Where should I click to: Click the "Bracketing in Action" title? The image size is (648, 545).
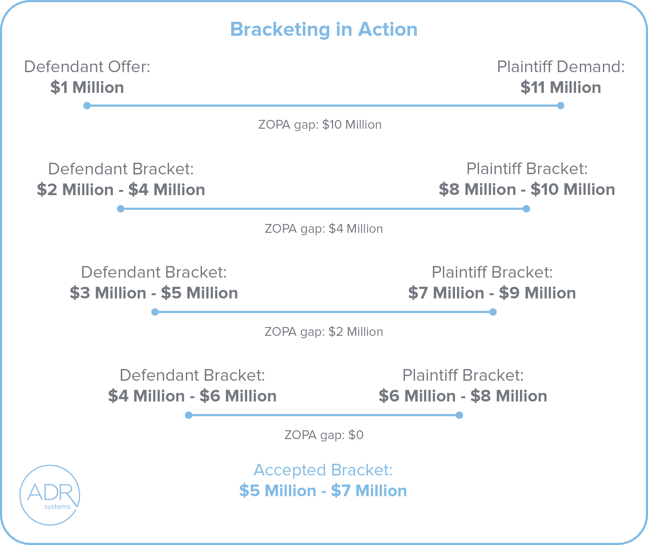click(x=324, y=29)
